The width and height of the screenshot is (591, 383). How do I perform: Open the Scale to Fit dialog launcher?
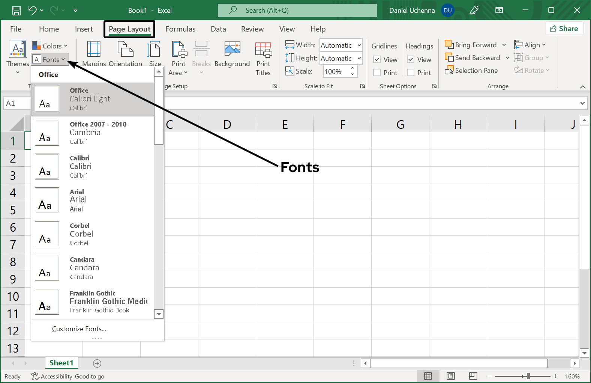click(363, 86)
